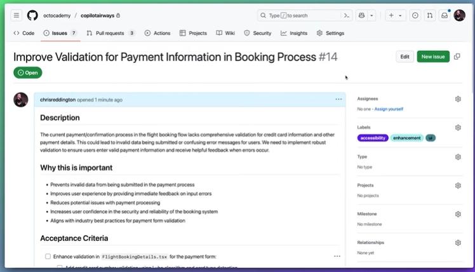Open the pull requests icon in header
Screen dimensions: 475x272
click(x=430, y=15)
